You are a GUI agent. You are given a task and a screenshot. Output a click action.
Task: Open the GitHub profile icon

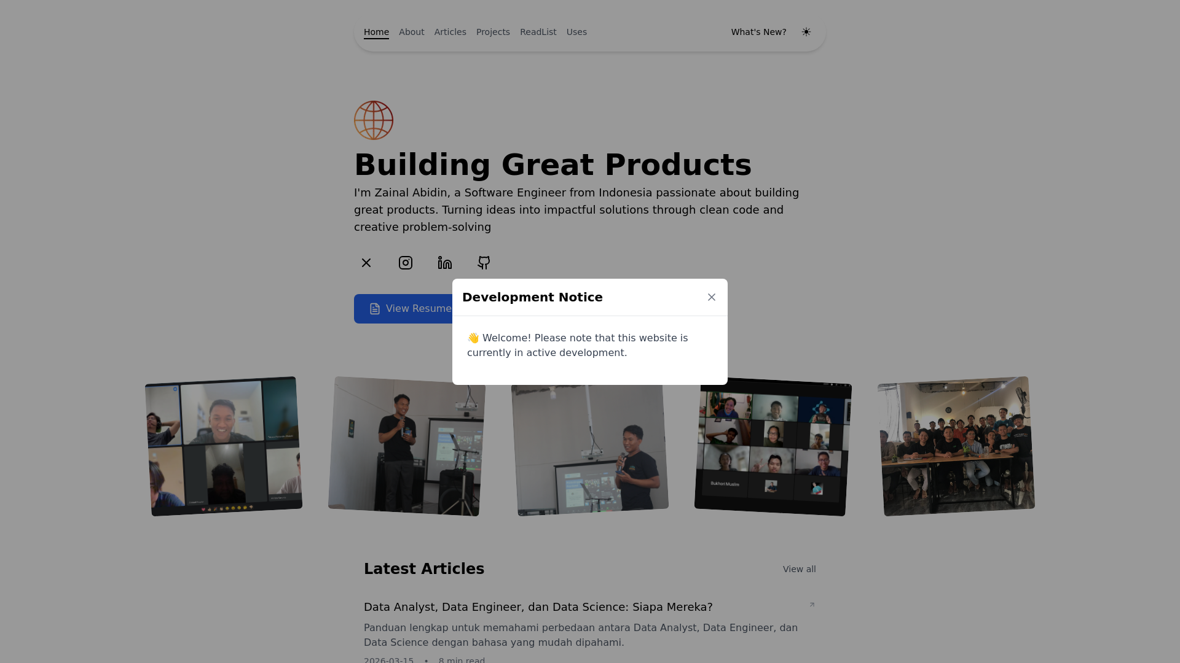tap(484, 263)
